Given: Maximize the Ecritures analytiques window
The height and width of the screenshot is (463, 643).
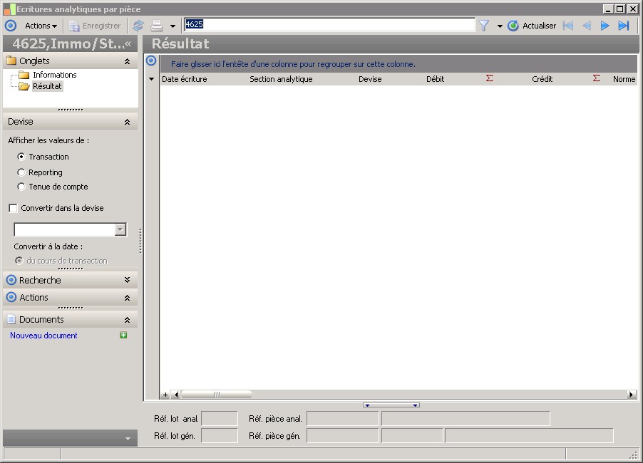Looking at the screenshot, I should tap(620, 9).
